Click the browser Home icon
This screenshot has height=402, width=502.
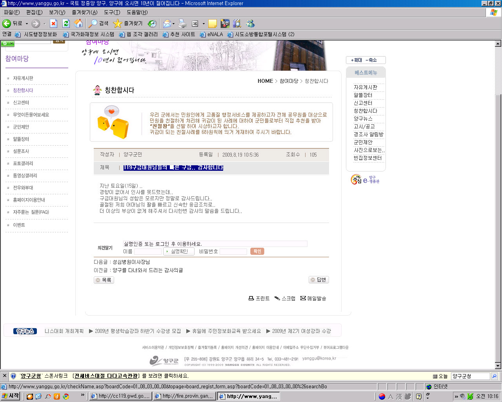(x=78, y=24)
